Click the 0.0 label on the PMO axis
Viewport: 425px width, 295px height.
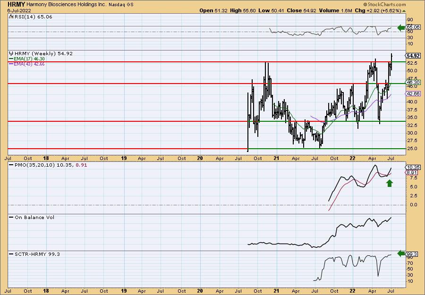pos(413,205)
